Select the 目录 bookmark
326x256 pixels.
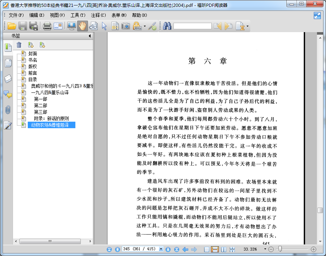pos(33,79)
